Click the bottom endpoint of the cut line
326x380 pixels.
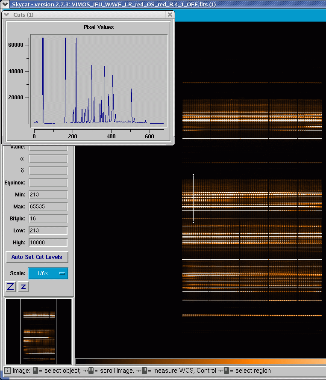tap(193, 222)
